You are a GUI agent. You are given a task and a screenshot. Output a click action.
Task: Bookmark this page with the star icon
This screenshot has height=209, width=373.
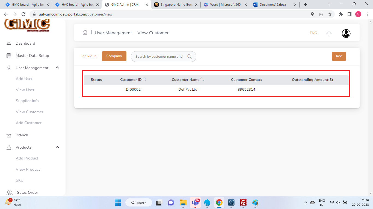[330, 14]
